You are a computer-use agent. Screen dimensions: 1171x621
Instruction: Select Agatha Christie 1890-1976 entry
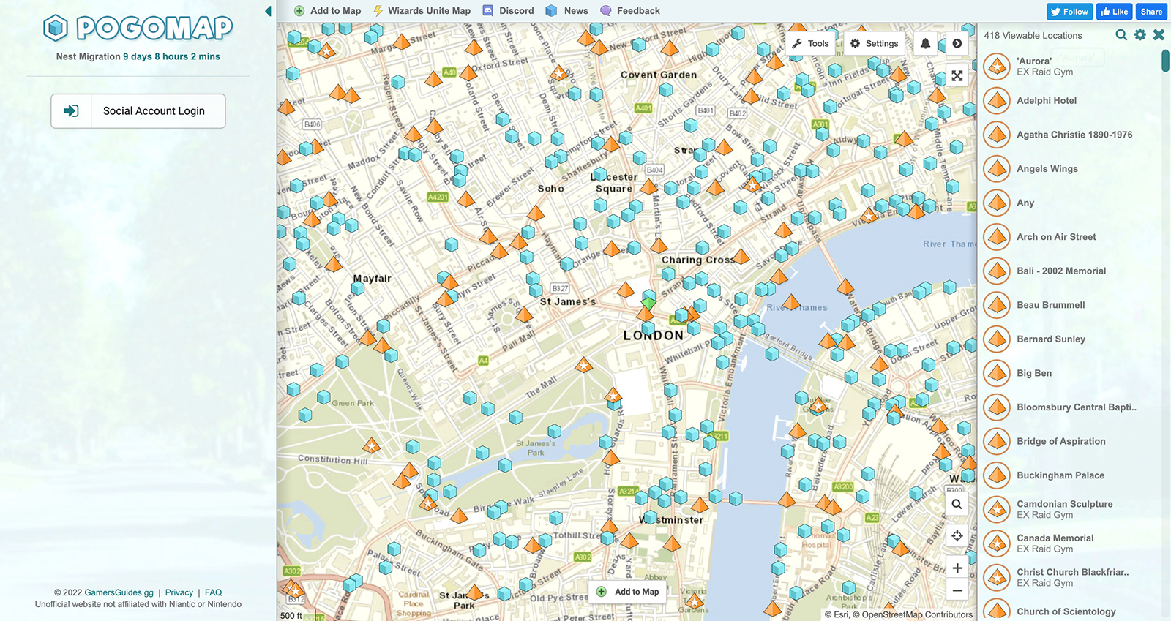point(1070,135)
